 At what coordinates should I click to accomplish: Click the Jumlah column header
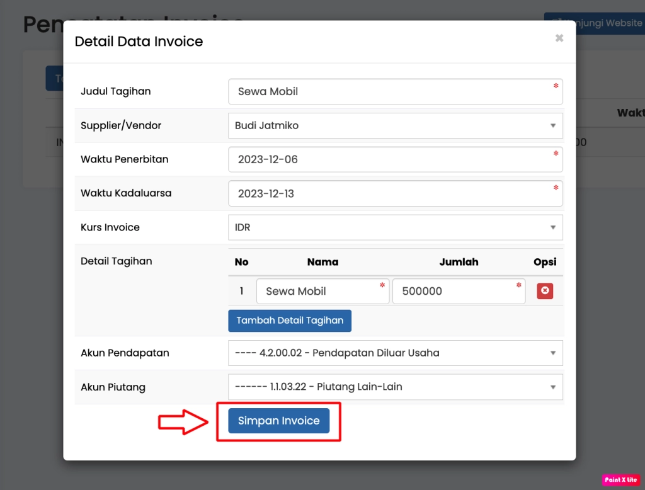pyautogui.click(x=459, y=262)
